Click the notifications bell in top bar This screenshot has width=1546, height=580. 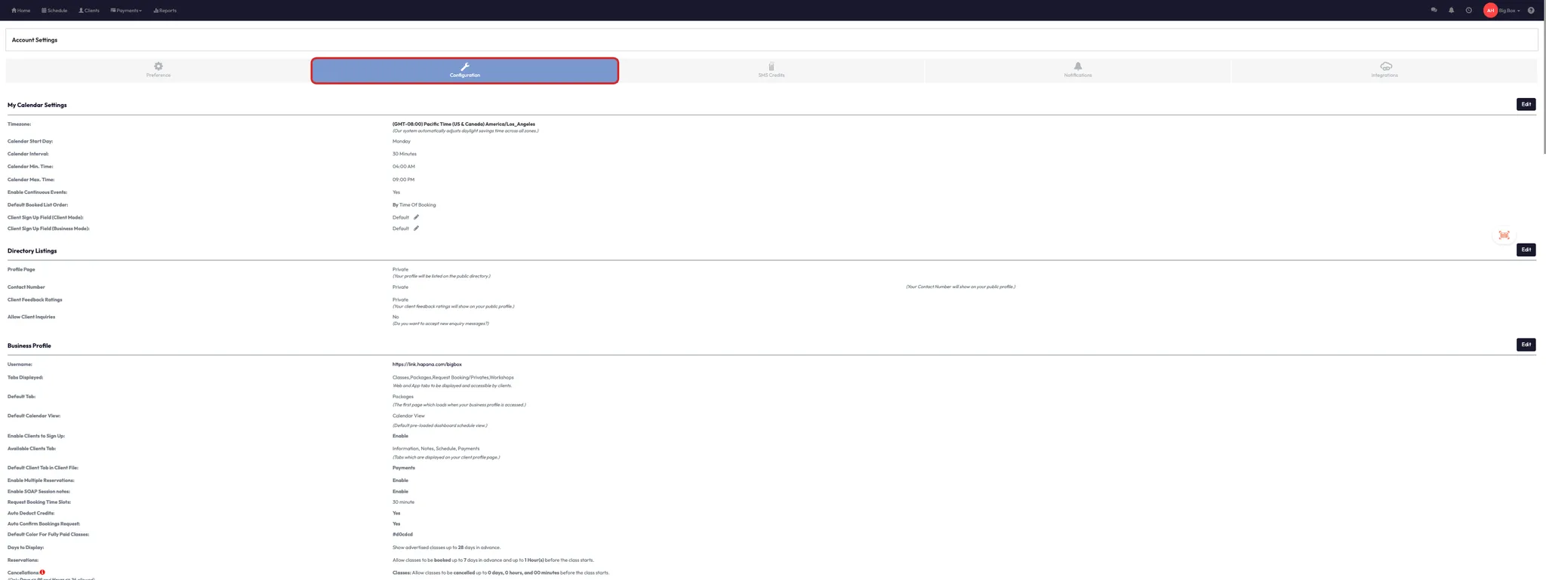point(1451,11)
